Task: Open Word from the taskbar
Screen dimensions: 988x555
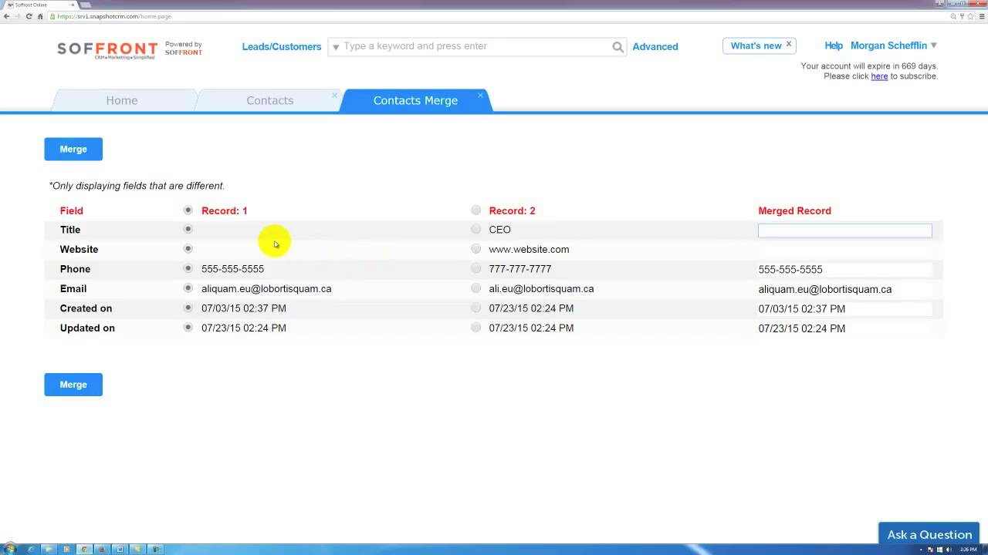Action: pyautogui.click(x=120, y=549)
